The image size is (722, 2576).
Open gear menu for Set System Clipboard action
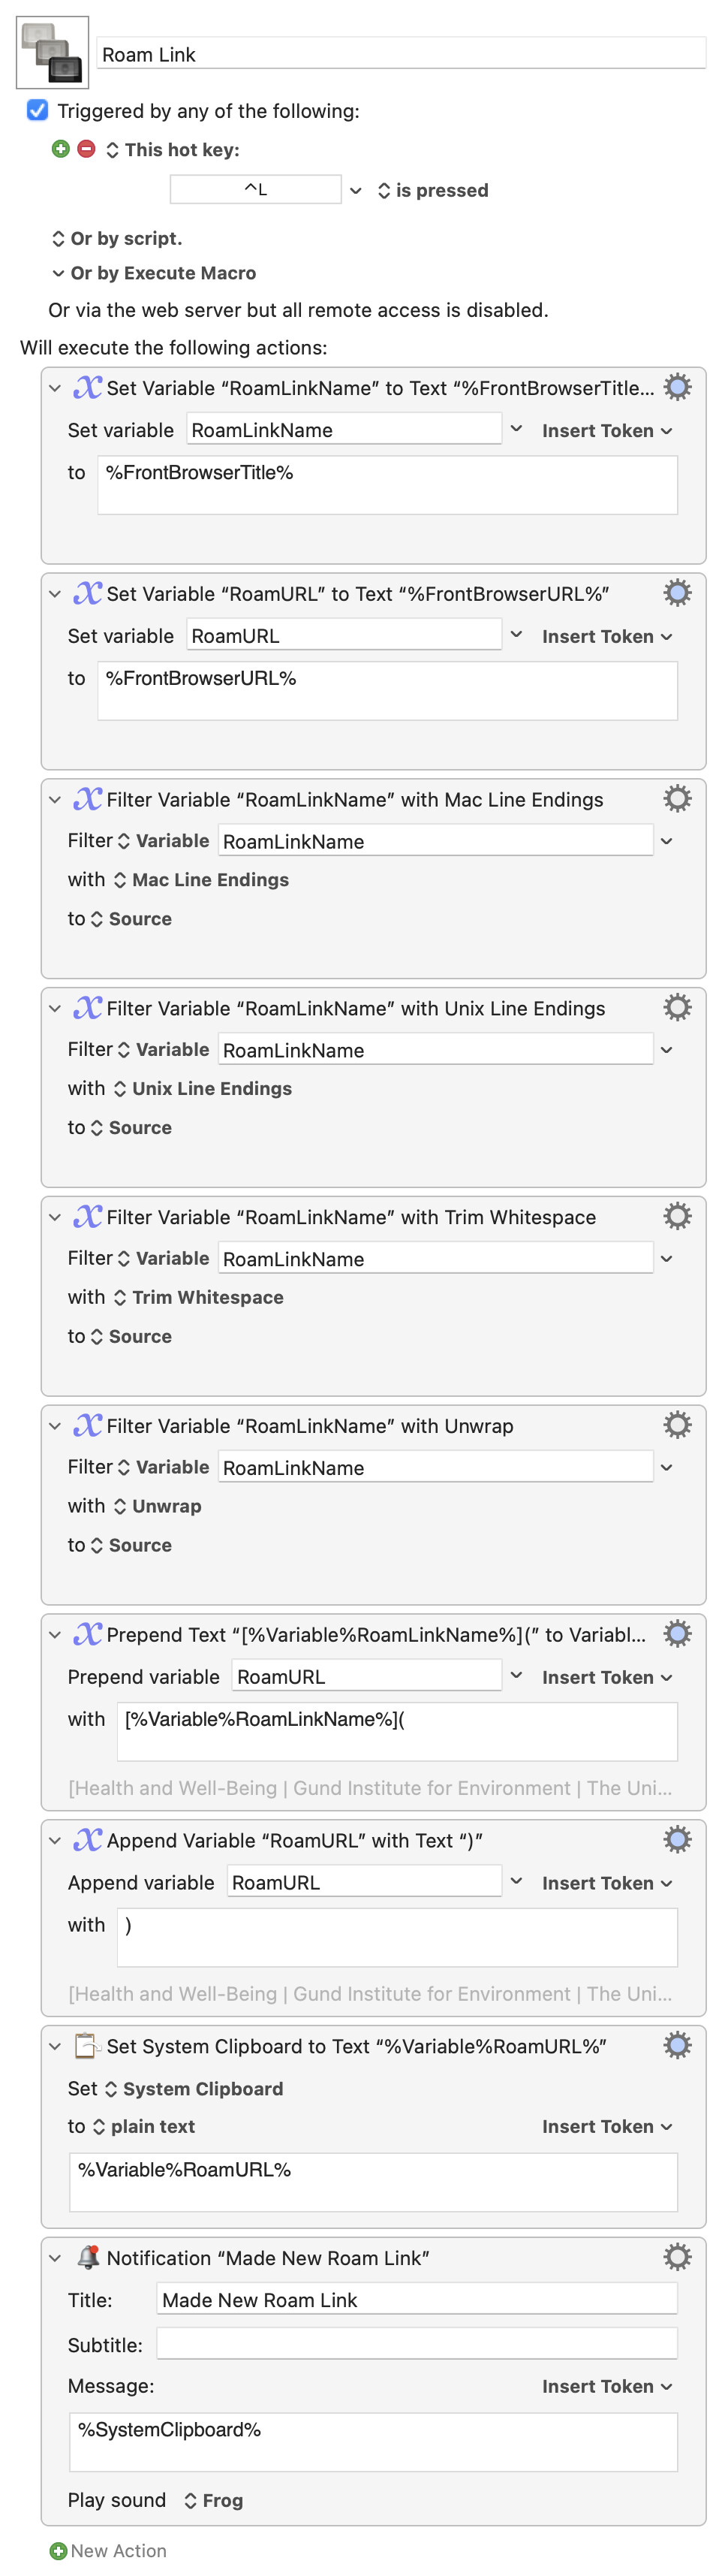pos(677,2045)
